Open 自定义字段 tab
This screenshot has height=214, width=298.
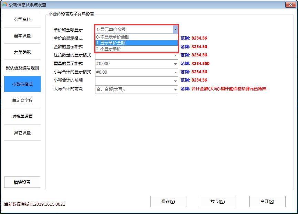click(x=22, y=100)
